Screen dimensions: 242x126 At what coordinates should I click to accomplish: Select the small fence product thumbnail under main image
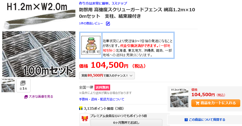[8, 85]
